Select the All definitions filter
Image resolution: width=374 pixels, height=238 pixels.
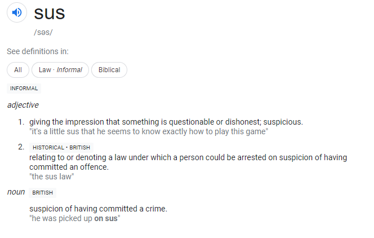(x=18, y=70)
